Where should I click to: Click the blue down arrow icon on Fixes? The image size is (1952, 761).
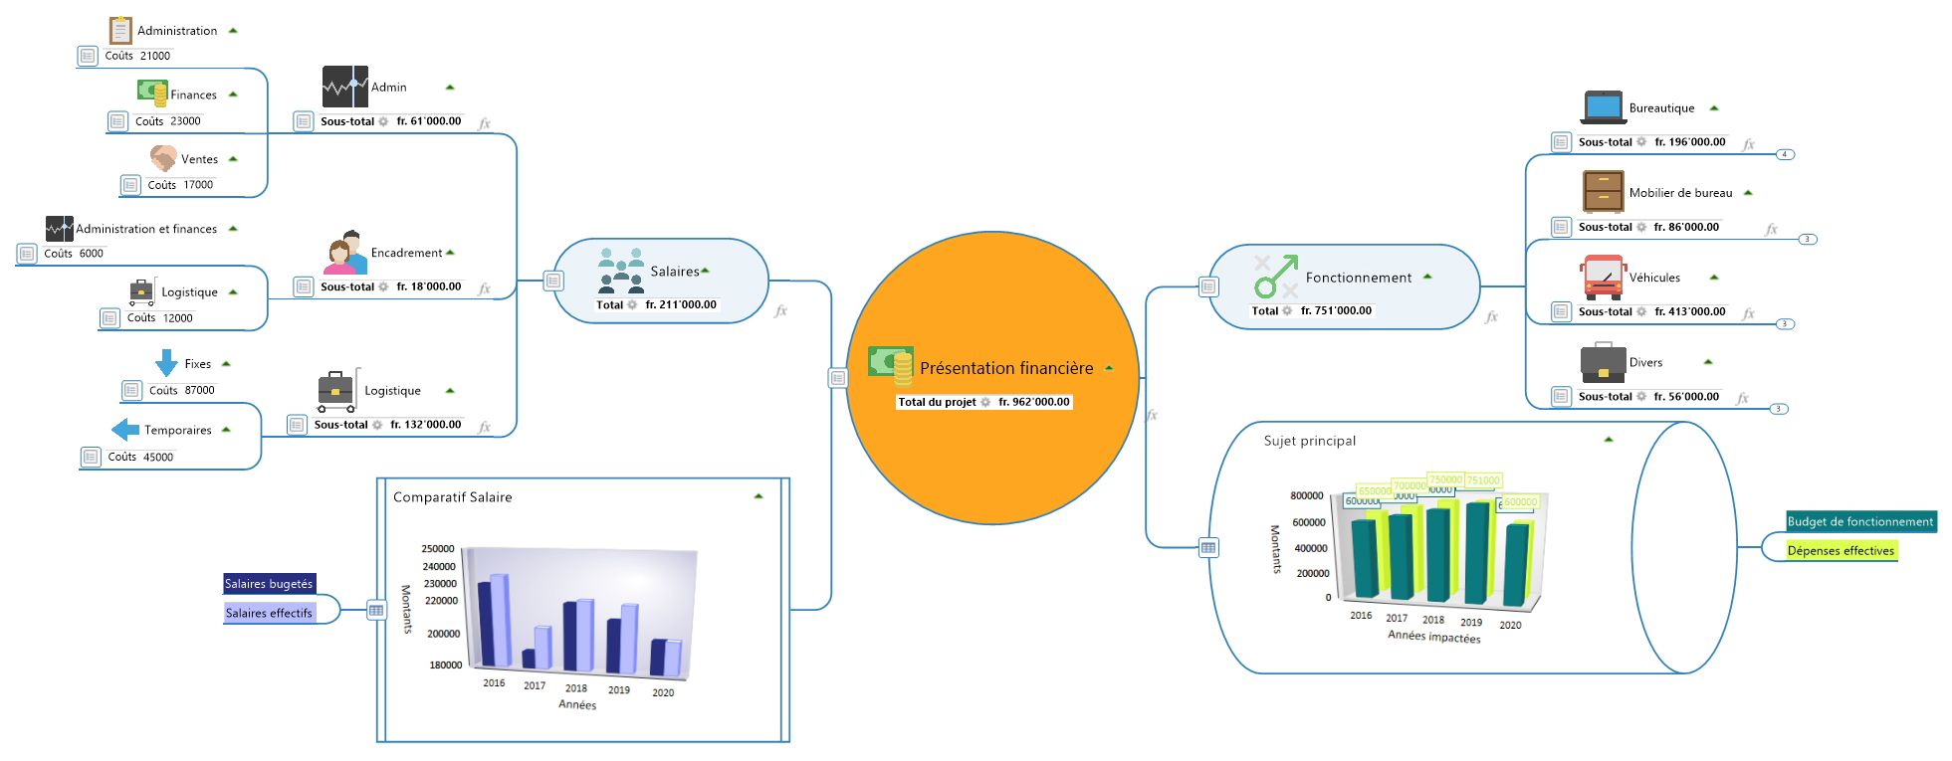point(166,363)
